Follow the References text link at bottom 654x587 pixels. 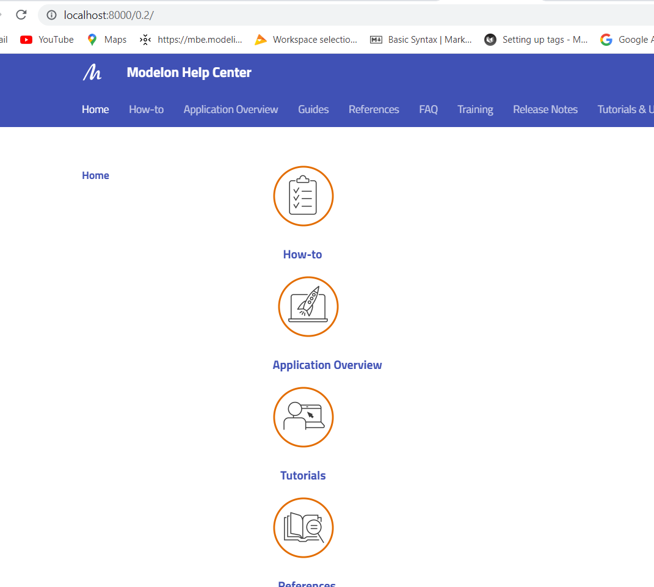tap(307, 583)
